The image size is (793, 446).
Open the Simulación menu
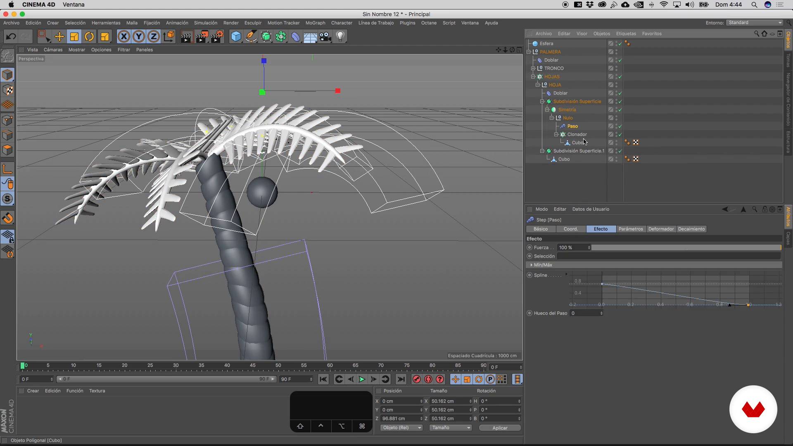pos(205,23)
